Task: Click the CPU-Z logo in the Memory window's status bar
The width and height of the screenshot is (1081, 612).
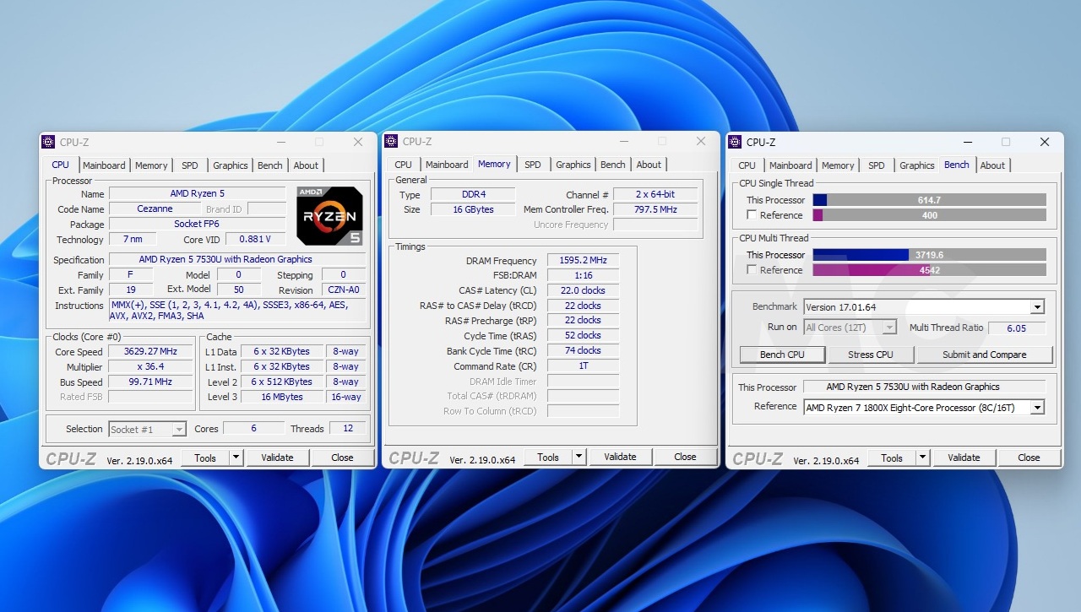Action: tap(415, 458)
